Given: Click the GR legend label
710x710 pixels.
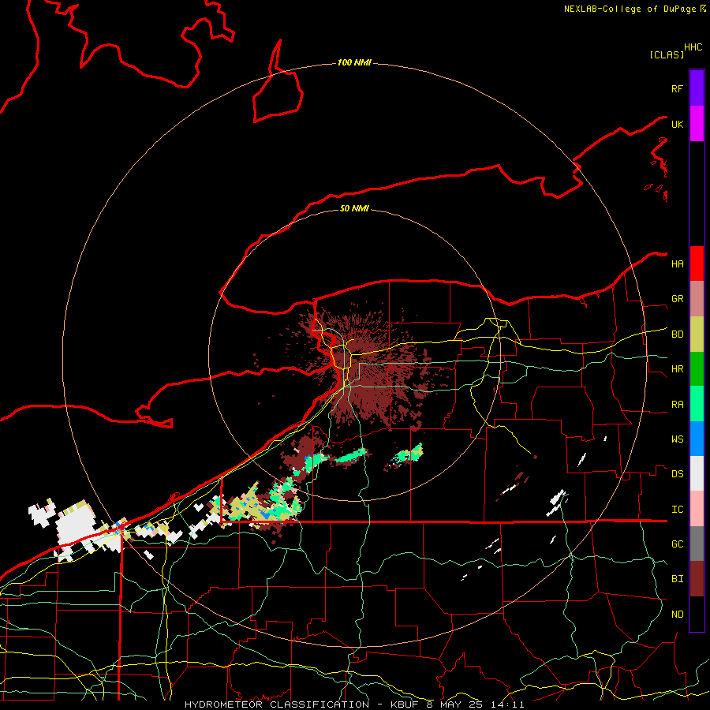Looking at the screenshot, I should (677, 299).
